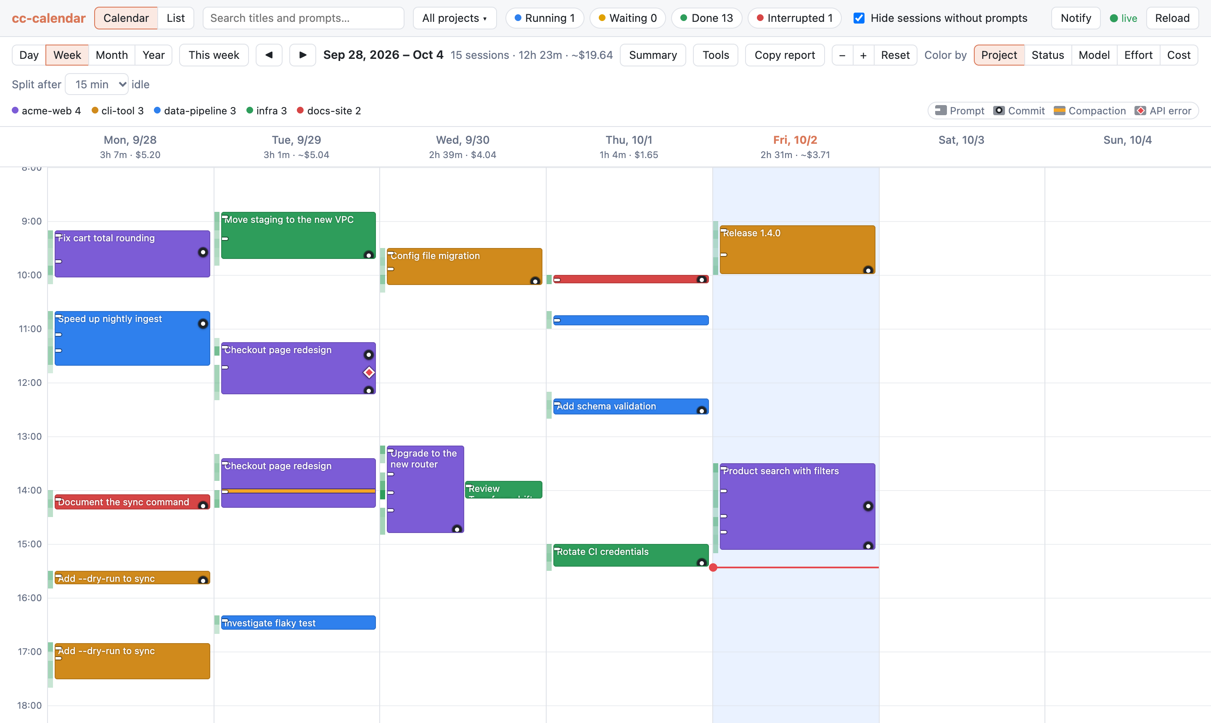Click the Copy report button
1211x723 pixels.
tap(785, 55)
